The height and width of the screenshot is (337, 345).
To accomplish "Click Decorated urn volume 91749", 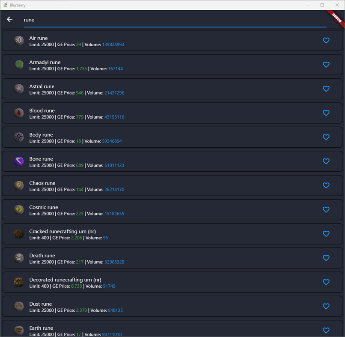I will [x=109, y=286].
